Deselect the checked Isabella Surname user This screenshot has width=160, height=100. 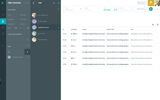pos(45,27)
